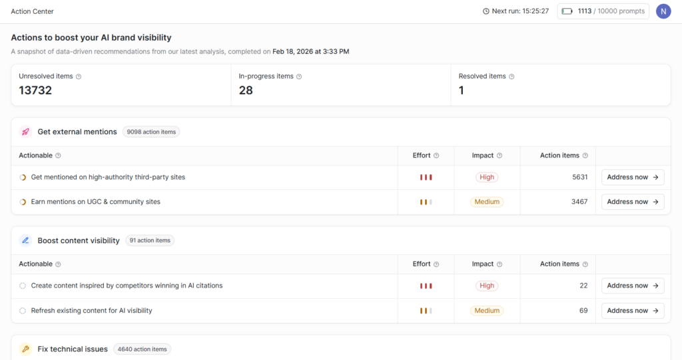Click the Action Center page title
Screen dimensions: 682x360
pos(33,11)
